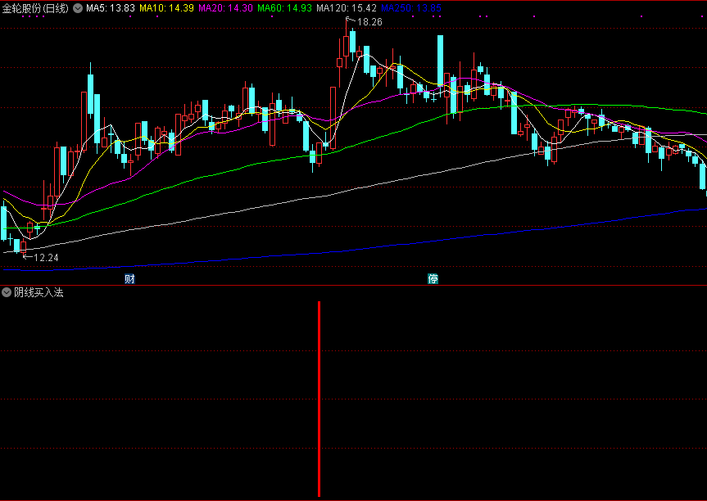Click the MA10: 14.39 label
Screen dimensions: 707x501
click(167, 8)
